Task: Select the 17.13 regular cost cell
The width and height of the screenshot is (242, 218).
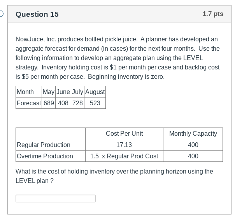Action: coord(124,145)
